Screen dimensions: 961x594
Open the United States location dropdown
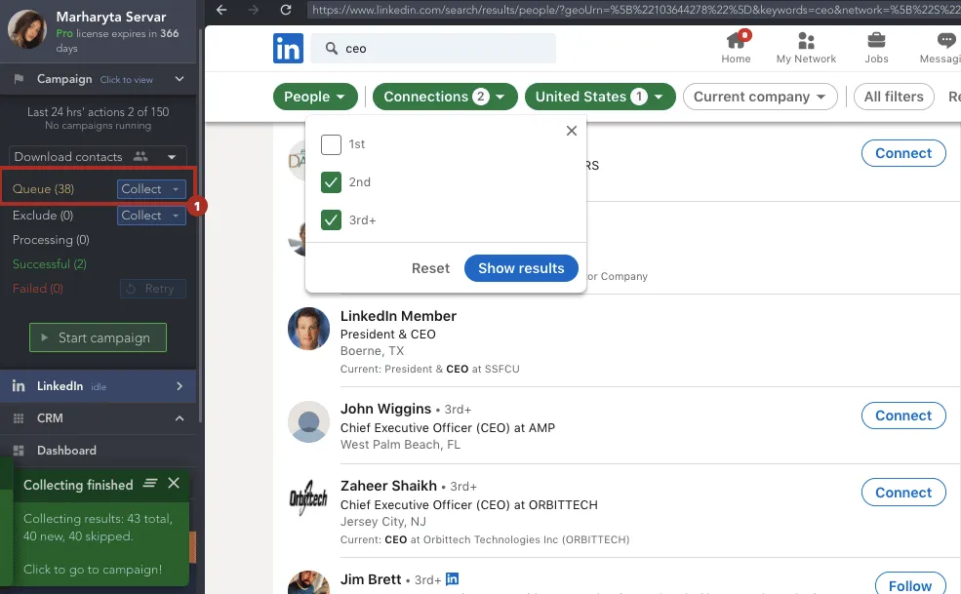coord(600,97)
